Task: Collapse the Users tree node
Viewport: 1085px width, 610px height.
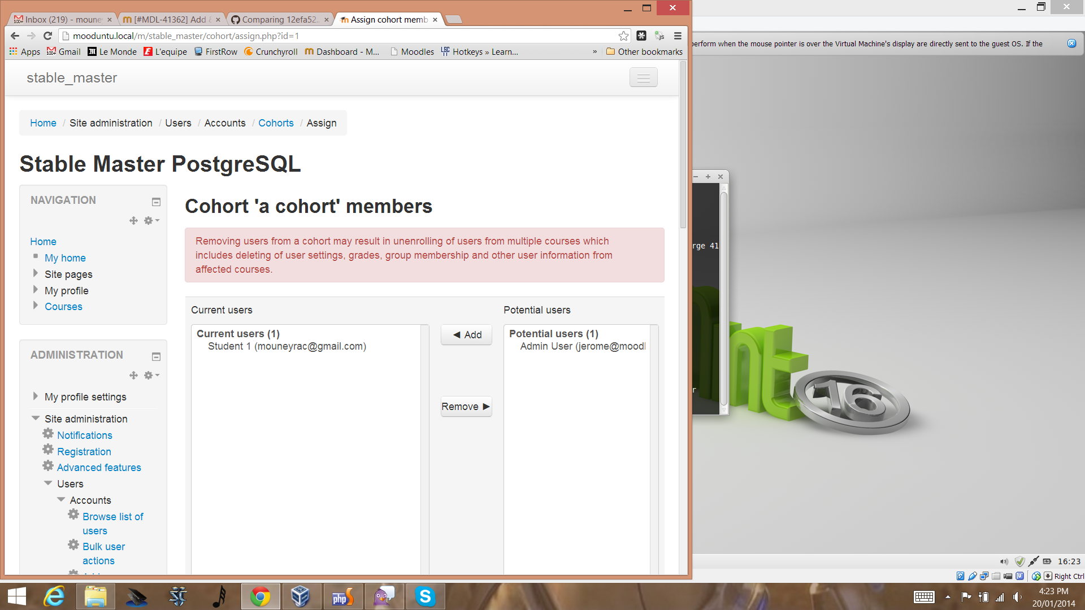Action: click(x=48, y=483)
